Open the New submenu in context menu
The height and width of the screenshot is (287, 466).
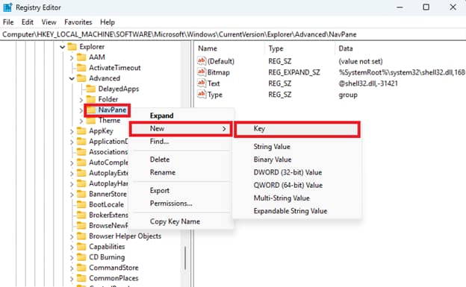[181, 128]
